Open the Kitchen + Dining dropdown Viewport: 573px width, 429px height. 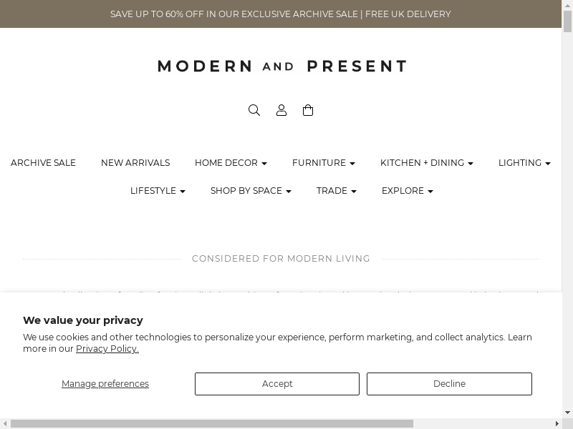click(x=426, y=163)
